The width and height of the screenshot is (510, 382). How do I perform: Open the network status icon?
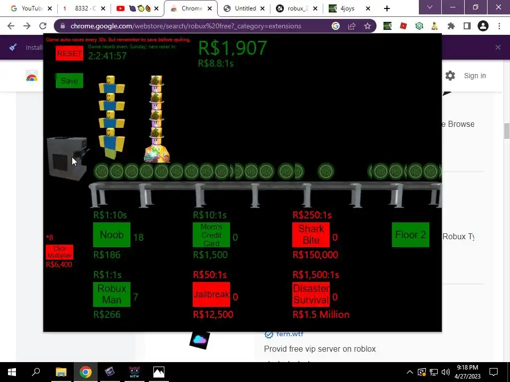(x=434, y=372)
